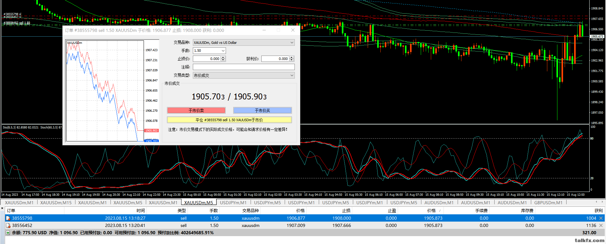Viewport: 606px width, 244px height.
Task: Open the 交易品种 symbol dropdown
Action: click(292, 43)
